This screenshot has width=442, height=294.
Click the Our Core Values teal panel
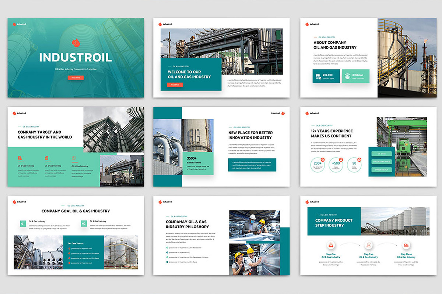coord(84,252)
